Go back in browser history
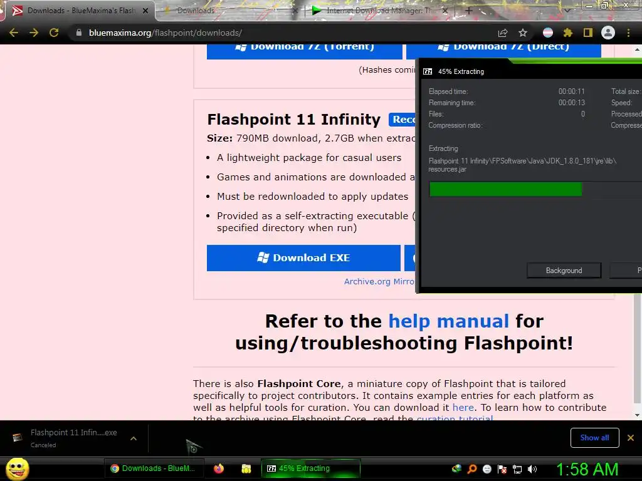Image resolution: width=642 pixels, height=481 pixels. coord(14,33)
